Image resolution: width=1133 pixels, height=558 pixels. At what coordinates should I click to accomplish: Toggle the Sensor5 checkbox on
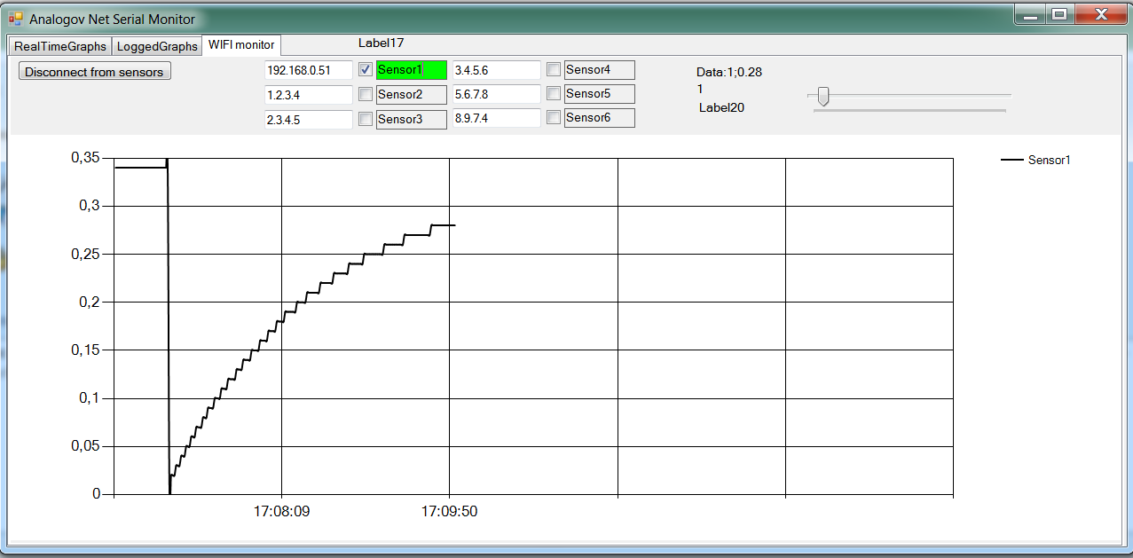tap(554, 93)
